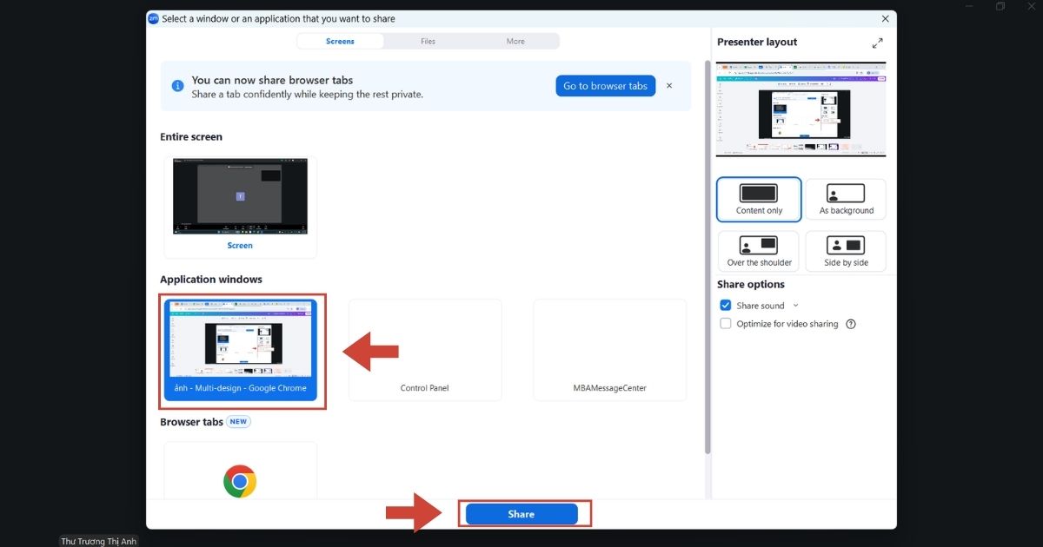Expand the Presenter layout preview icon
1043x547 pixels.
tap(877, 43)
